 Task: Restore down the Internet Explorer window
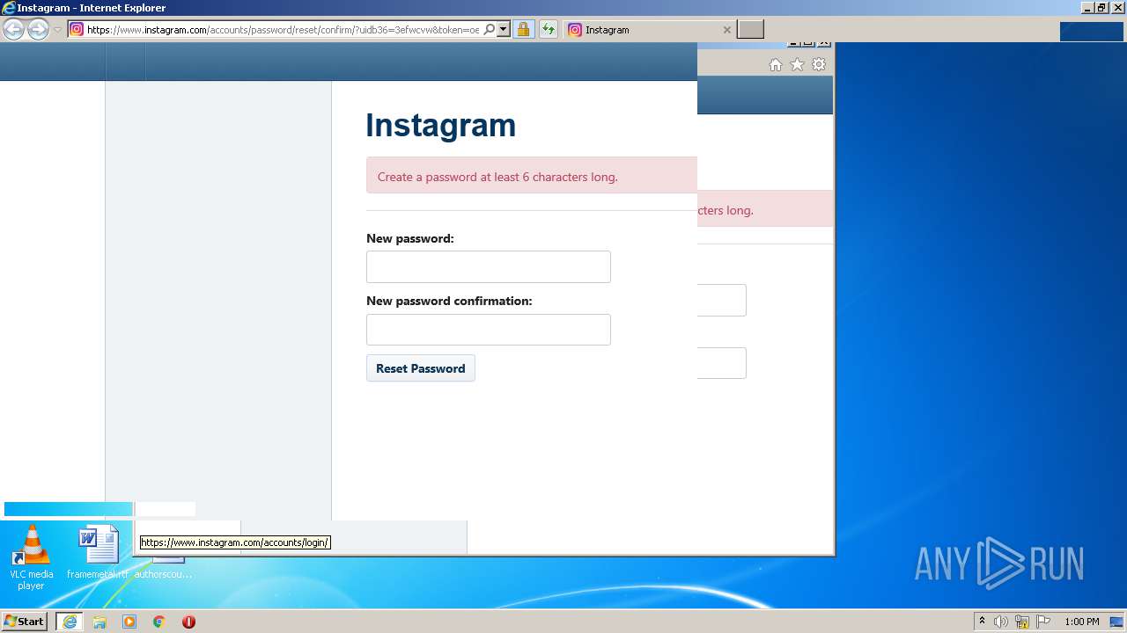(x=1101, y=7)
